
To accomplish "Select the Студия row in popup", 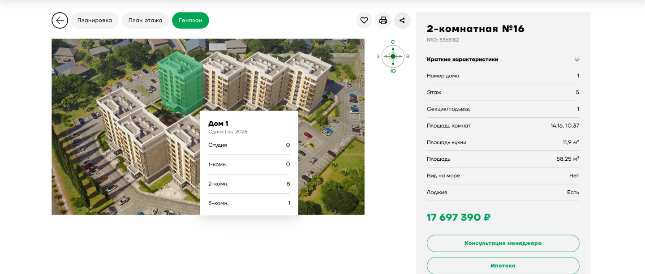I will (249, 145).
